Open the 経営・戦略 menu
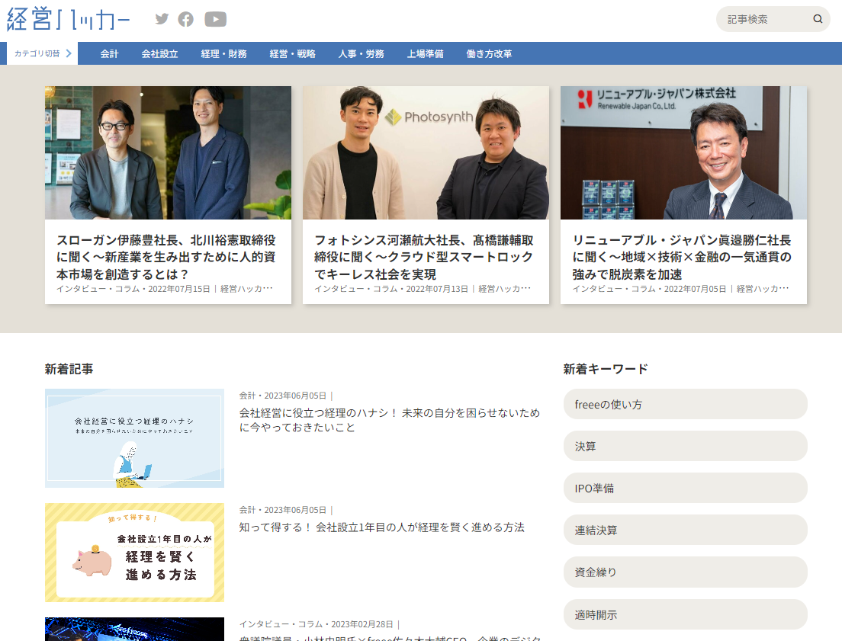 293,53
